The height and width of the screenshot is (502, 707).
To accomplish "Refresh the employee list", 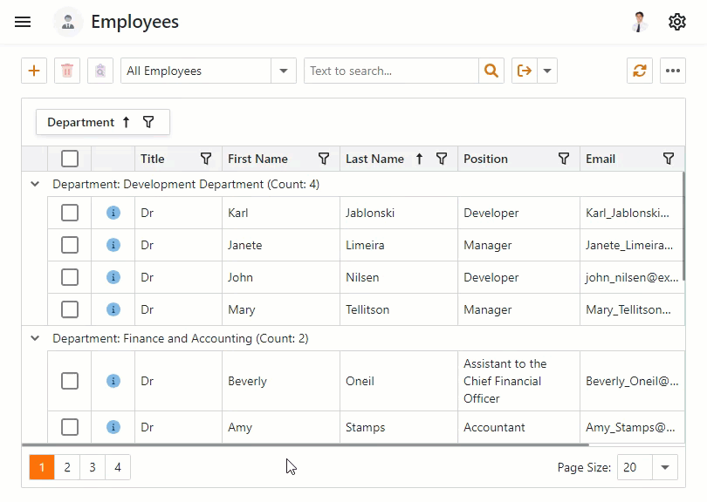I will coord(640,71).
